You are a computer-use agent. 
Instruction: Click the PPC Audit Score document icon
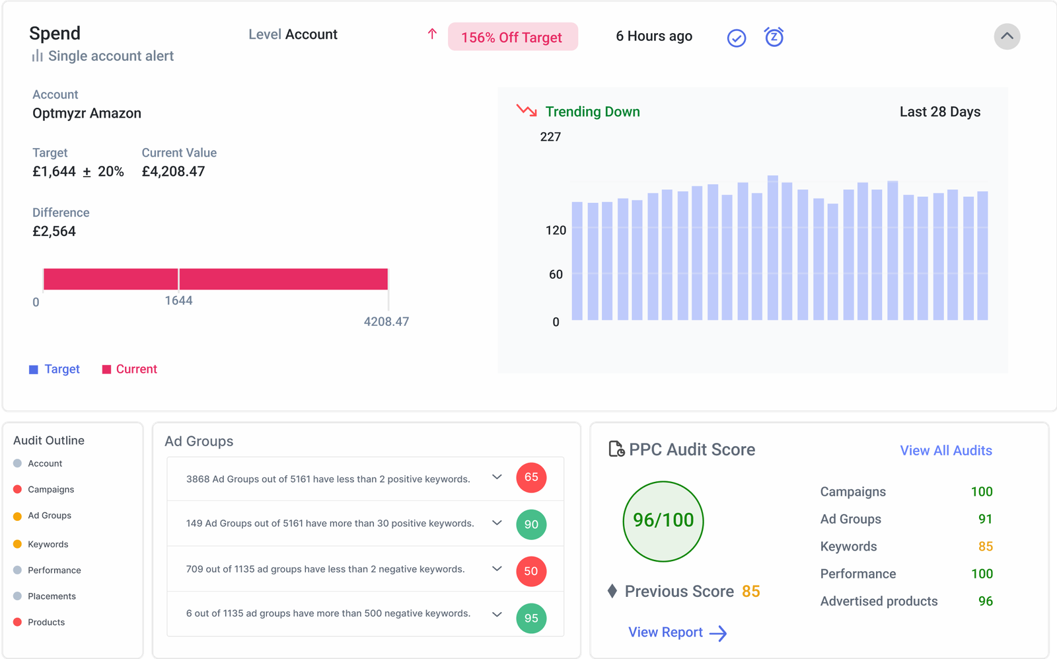(x=616, y=449)
